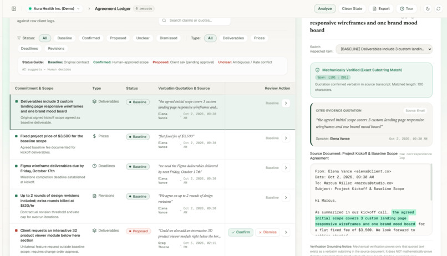This screenshot has width=447, height=256.
Task: Expand the design revisions row chevron
Action: pyautogui.click(x=286, y=197)
